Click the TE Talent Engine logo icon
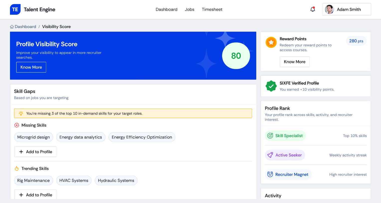This screenshot has width=381, height=203. coord(15,9)
